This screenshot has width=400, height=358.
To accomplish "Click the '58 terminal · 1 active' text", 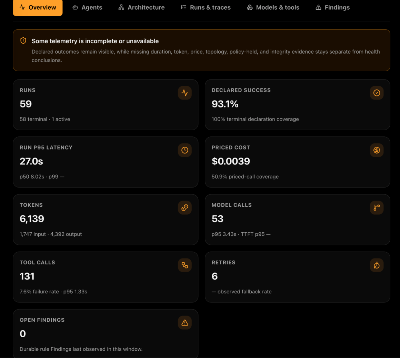I will [45, 119].
